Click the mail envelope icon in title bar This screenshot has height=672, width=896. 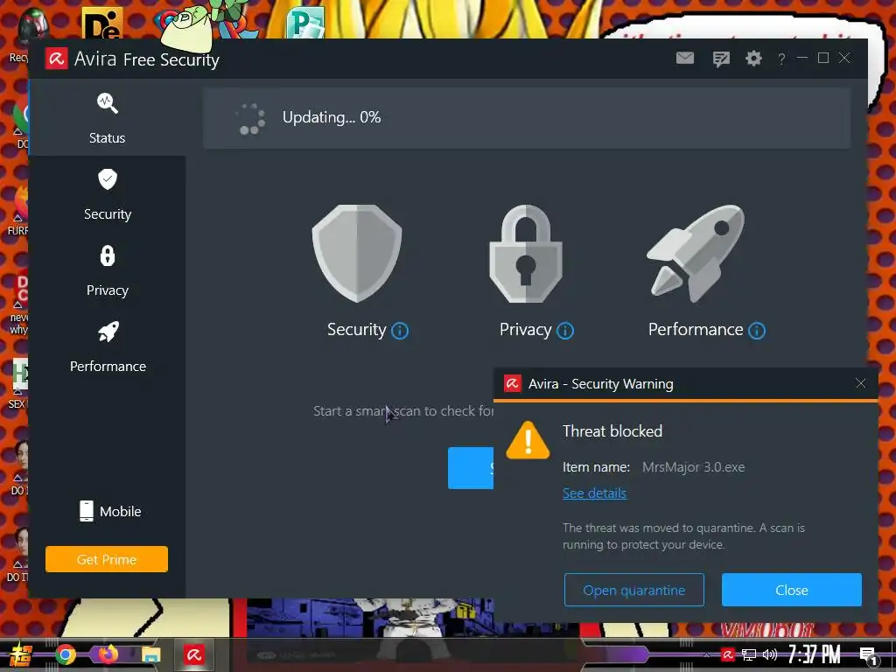click(684, 58)
